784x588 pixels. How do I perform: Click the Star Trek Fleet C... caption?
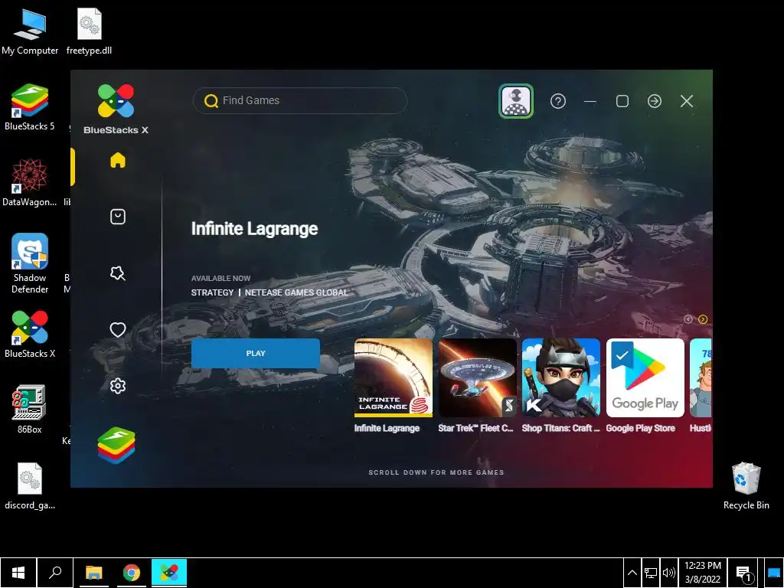[x=475, y=428]
